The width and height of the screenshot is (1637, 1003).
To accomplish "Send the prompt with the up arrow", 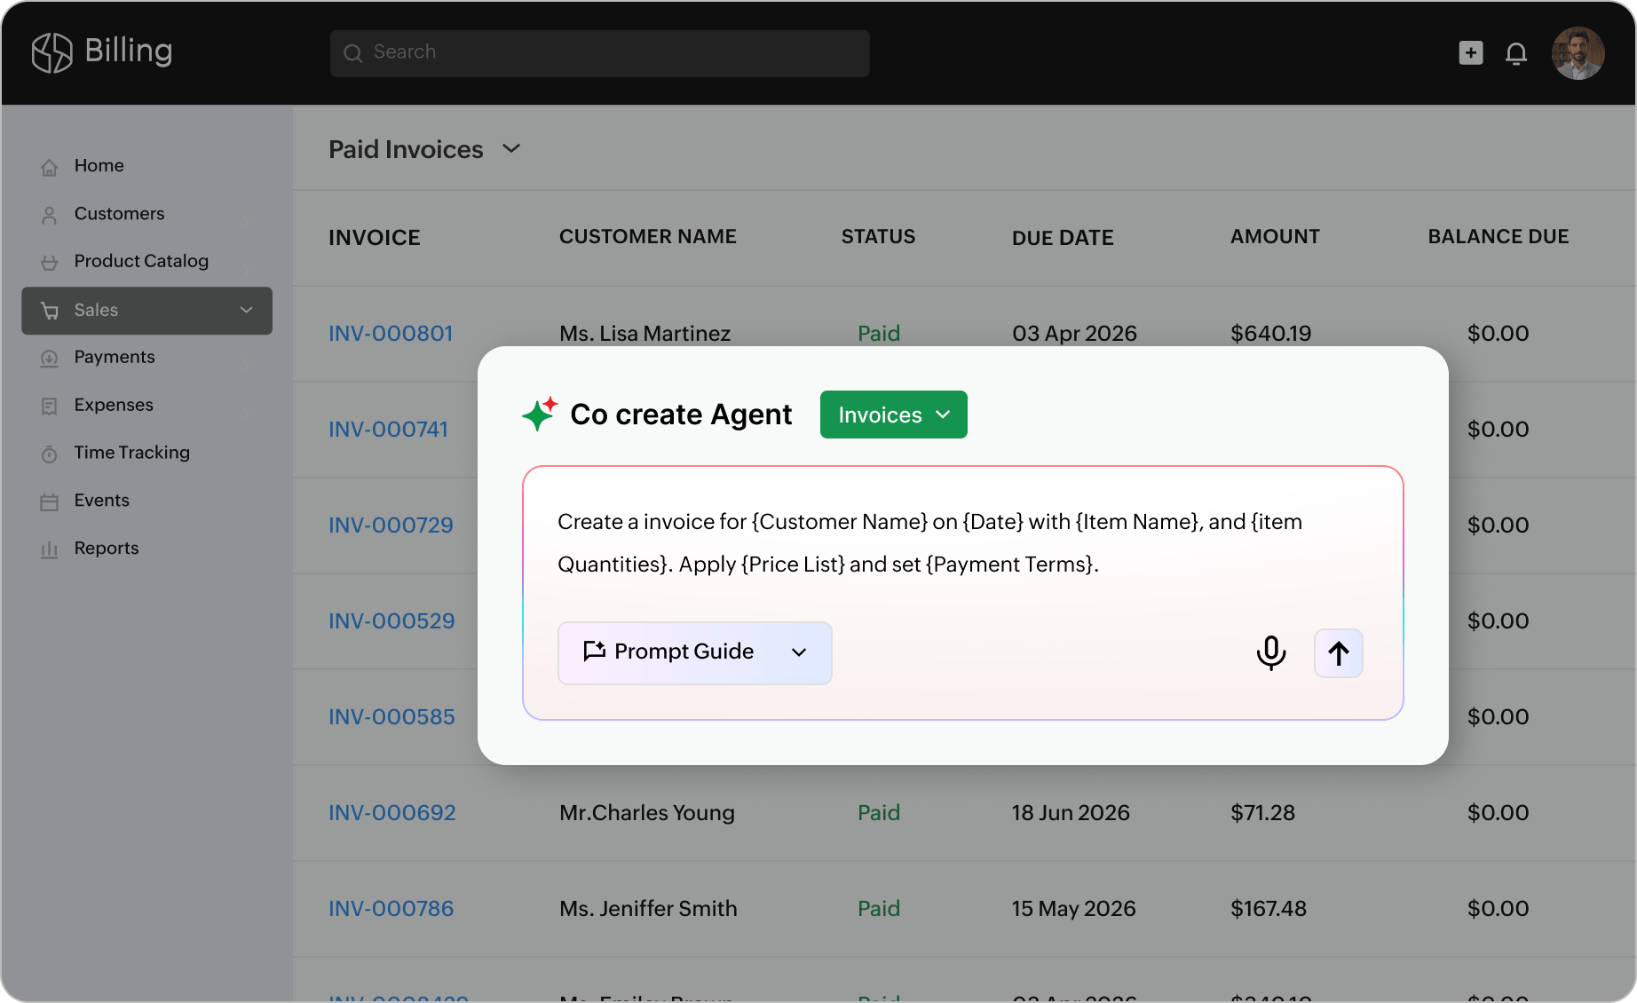I will tap(1339, 653).
